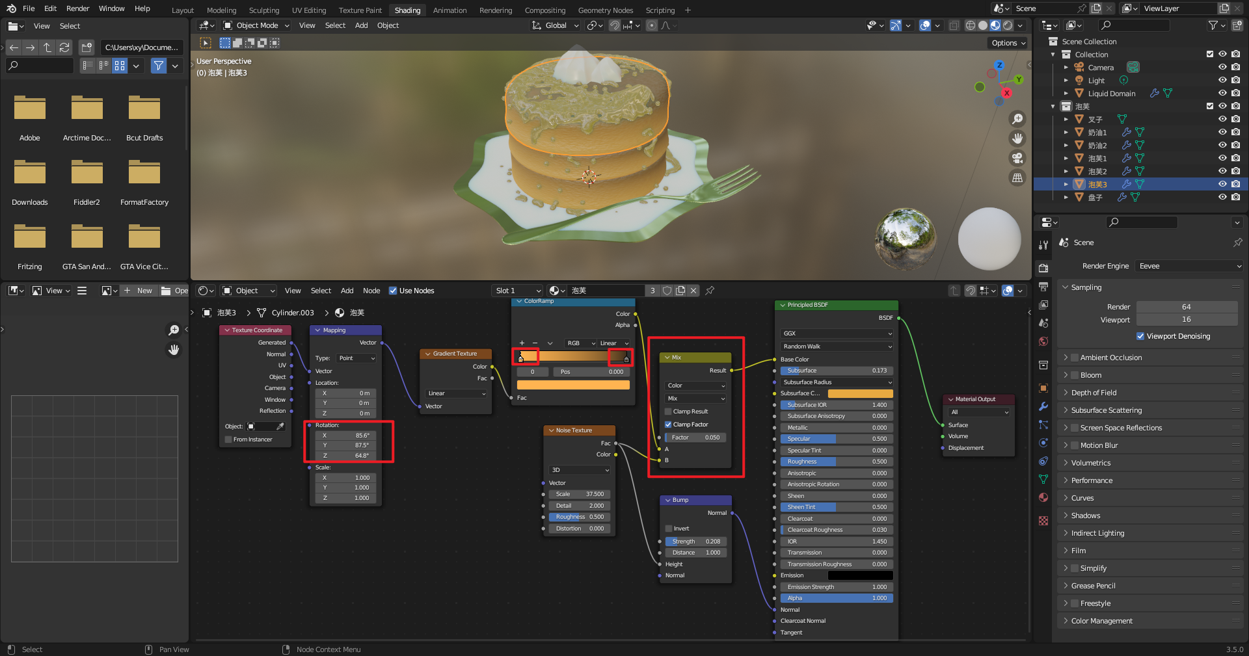Enable Bloom checkbox
Screen dimensions: 1249x656
[1075, 375]
